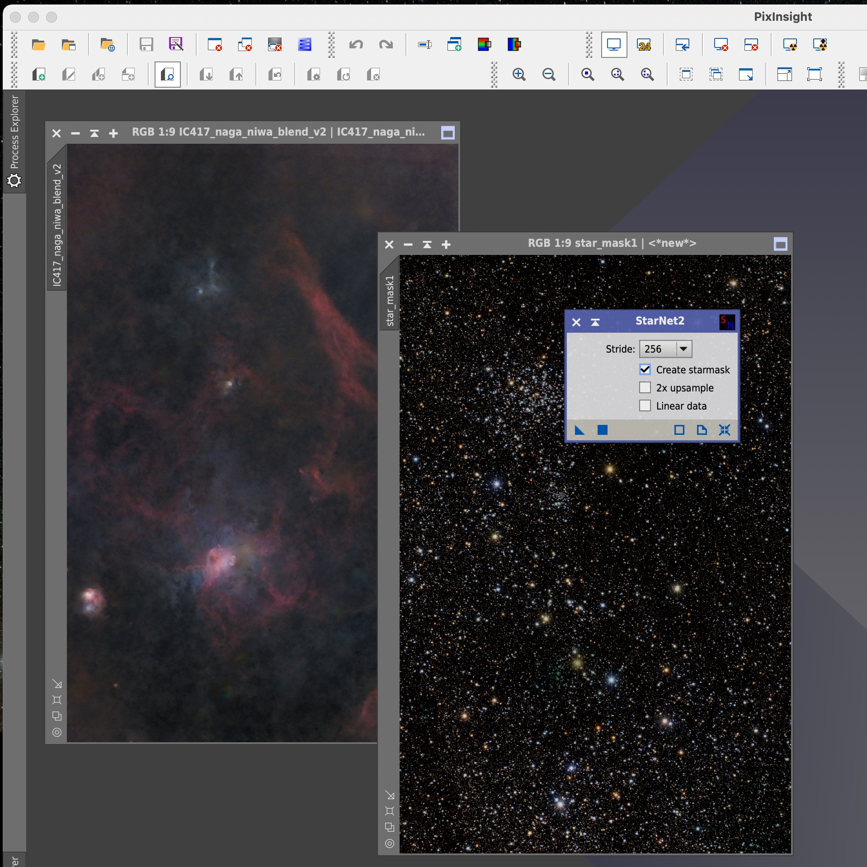
Task: Click the StarNet2 Apply Global square icon
Action: tap(602, 430)
